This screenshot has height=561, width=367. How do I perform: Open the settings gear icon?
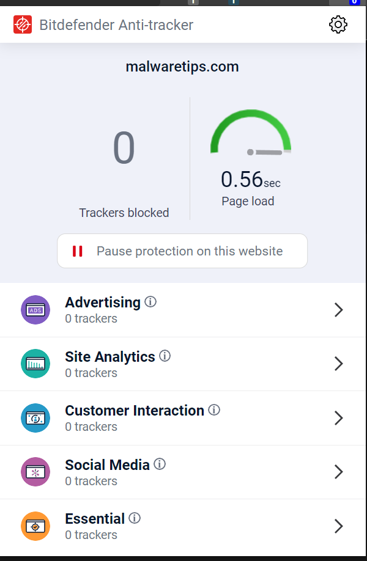tap(338, 24)
